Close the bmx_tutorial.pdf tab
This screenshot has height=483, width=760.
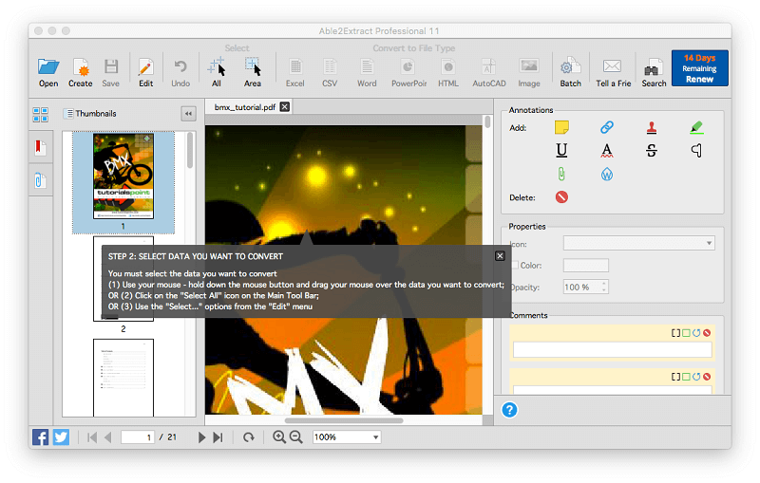click(x=285, y=106)
